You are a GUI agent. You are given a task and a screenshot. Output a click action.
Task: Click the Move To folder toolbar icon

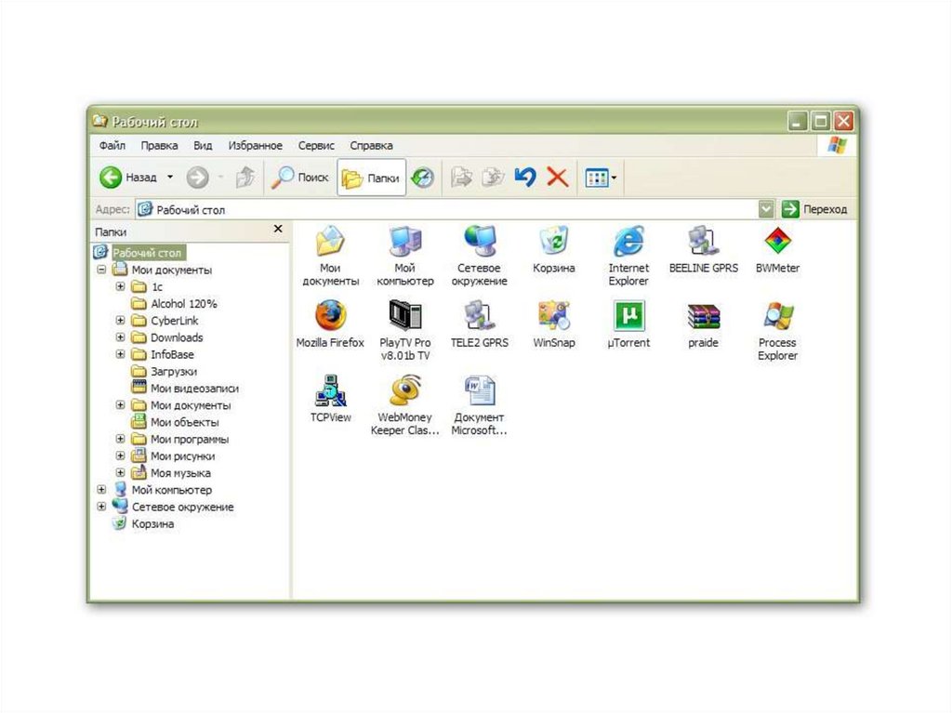pyautogui.click(x=461, y=178)
